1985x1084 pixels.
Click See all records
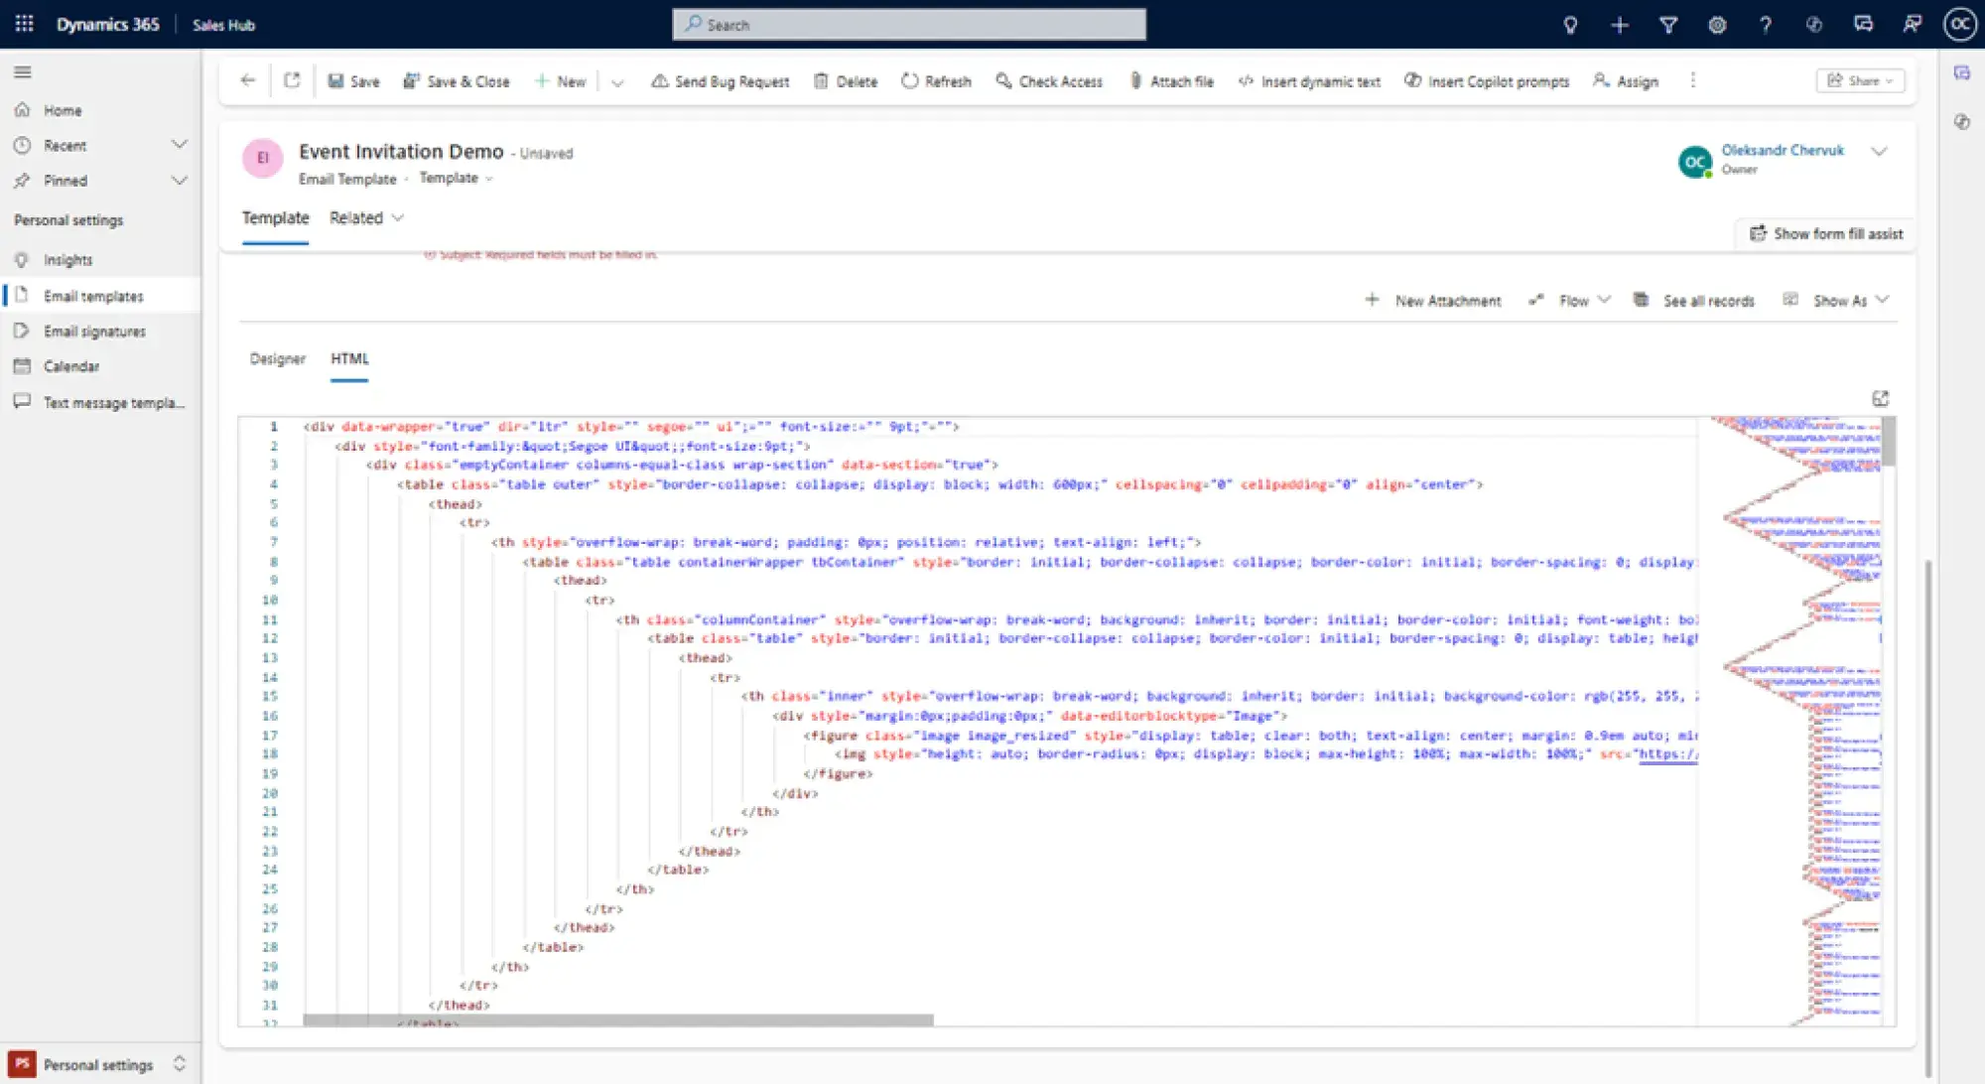[x=1694, y=301]
